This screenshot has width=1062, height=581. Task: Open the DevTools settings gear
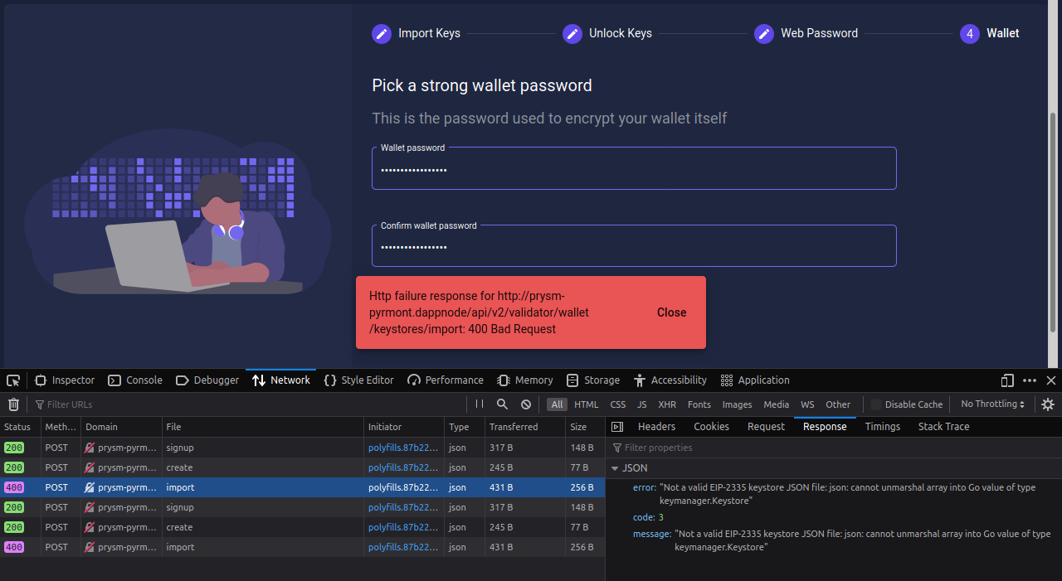pyautogui.click(x=1047, y=404)
